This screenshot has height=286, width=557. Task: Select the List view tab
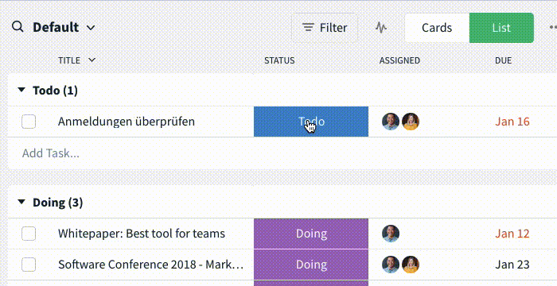point(501,28)
